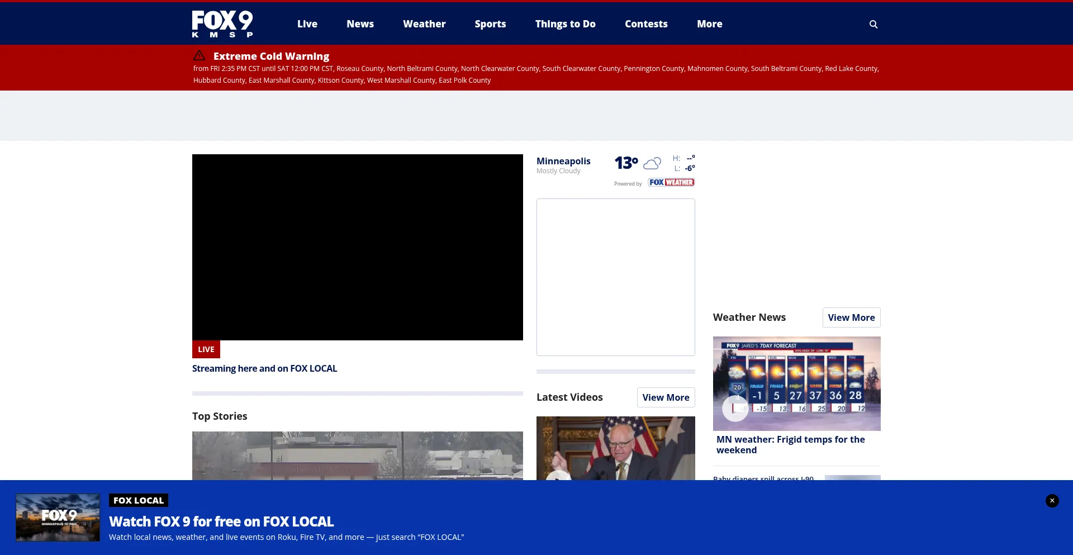Image resolution: width=1073 pixels, height=555 pixels.
Task: Expand the More navigation menu
Action: 709,24
